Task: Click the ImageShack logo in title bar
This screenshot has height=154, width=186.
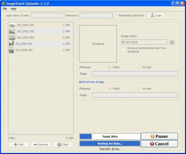Action: [x=3, y=4]
